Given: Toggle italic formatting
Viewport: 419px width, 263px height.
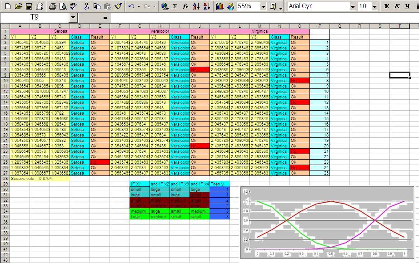Looking at the screenshot, I should pos(397,6).
